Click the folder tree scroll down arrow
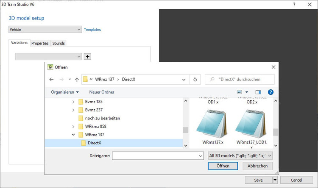The image size is (318, 188). [186, 146]
